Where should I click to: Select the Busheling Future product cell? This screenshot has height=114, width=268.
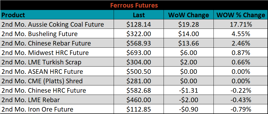tap(57, 34)
